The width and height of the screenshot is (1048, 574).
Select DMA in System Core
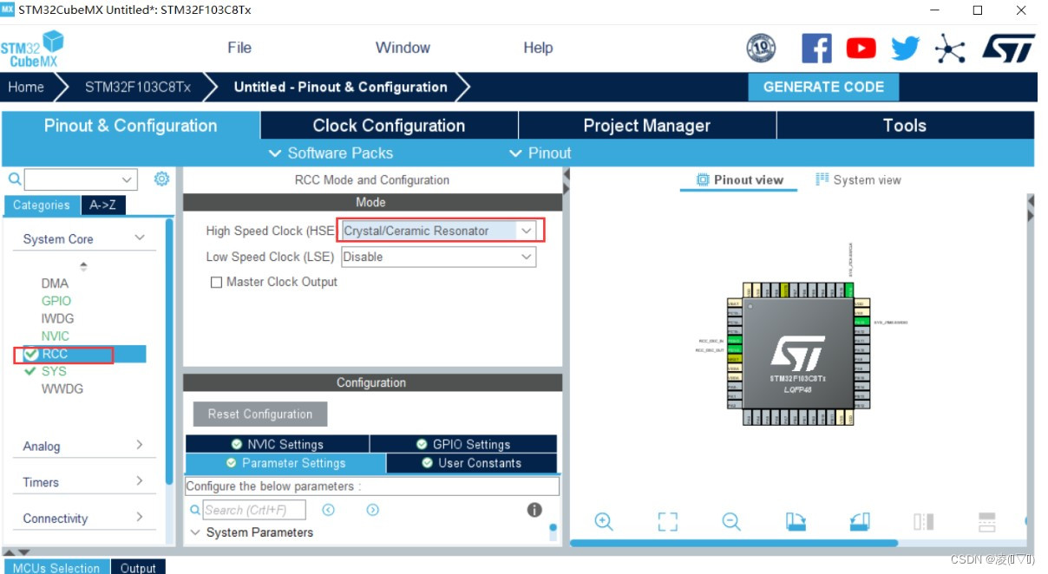[55, 284]
